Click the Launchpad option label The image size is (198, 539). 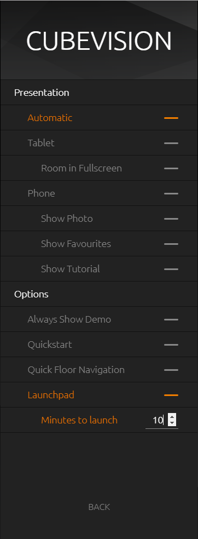(x=51, y=395)
